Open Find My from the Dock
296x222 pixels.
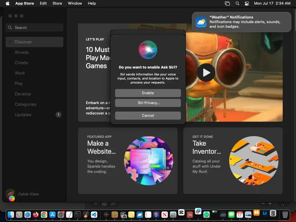pos(206,215)
